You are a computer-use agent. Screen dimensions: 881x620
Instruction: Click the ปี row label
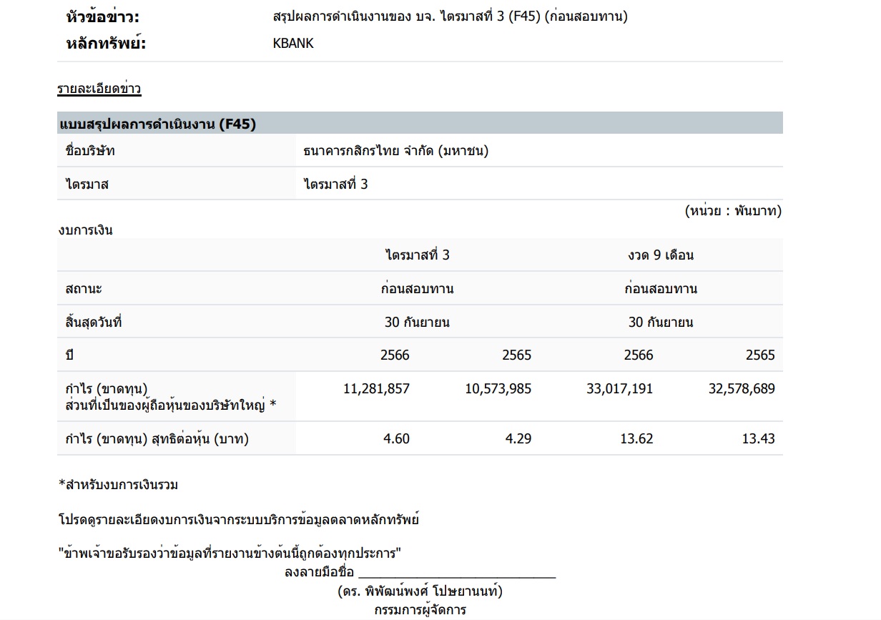(x=69, y=355)
